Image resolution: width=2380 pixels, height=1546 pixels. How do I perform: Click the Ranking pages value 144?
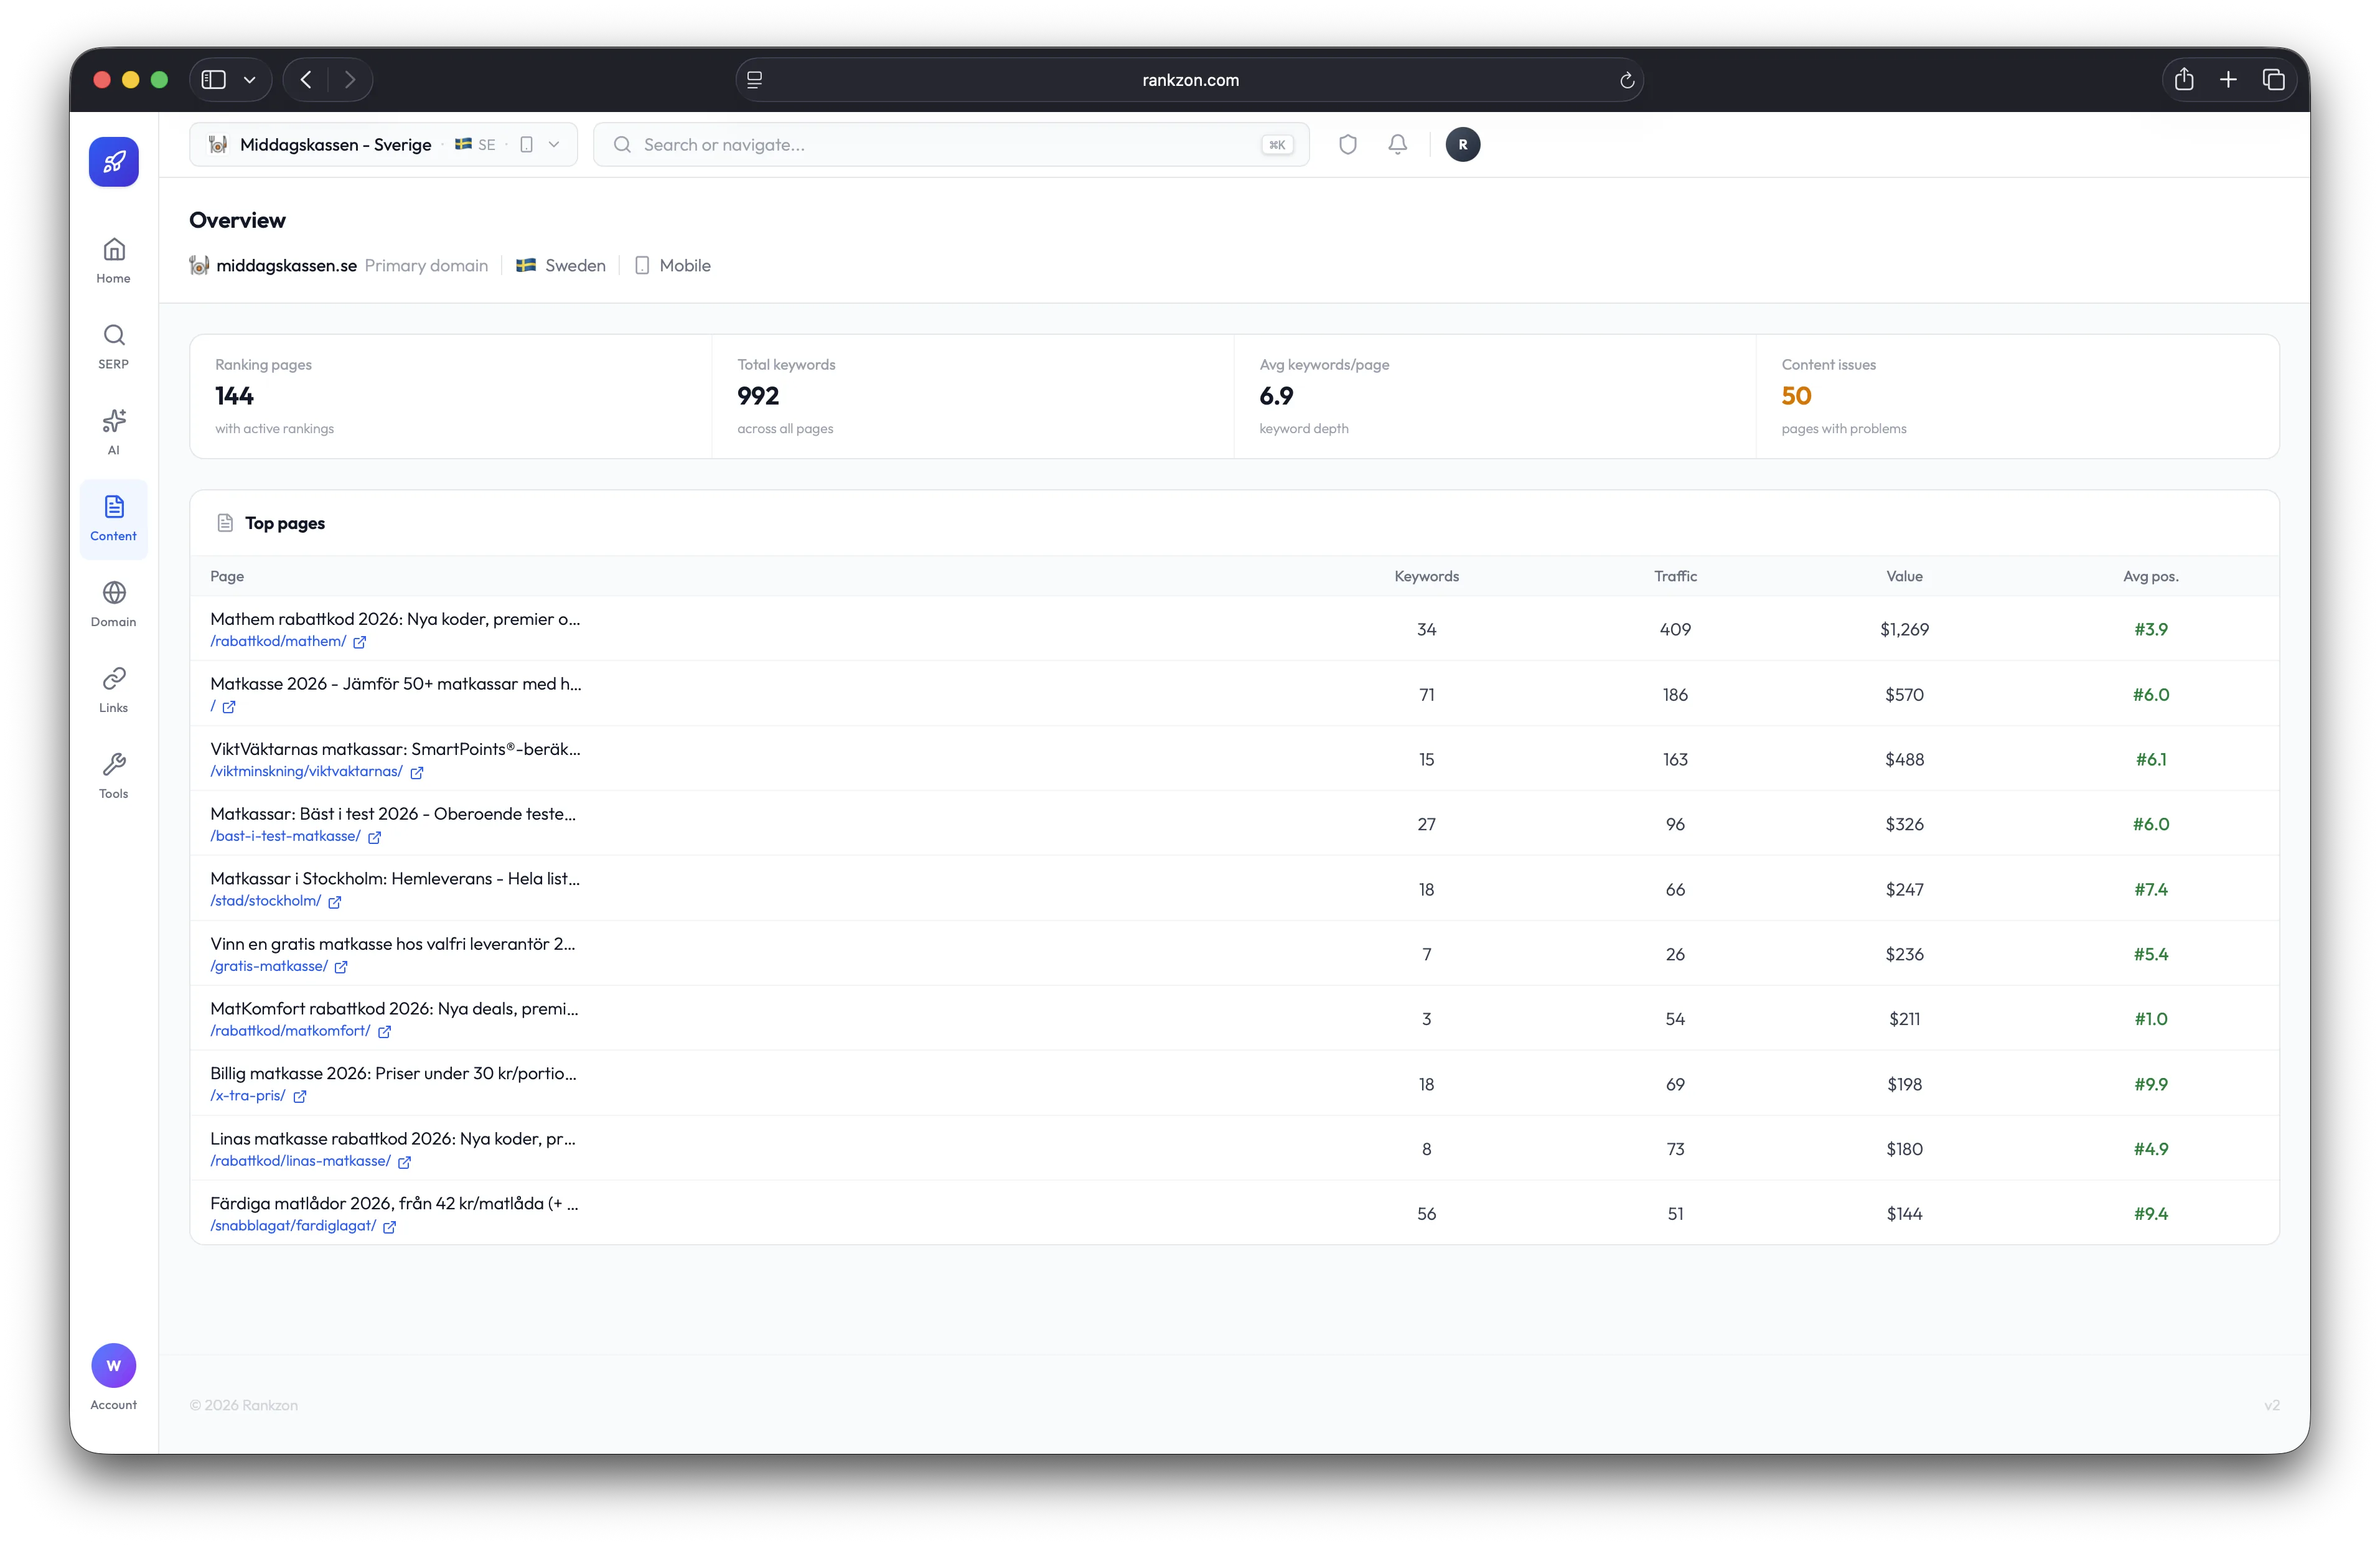pyautogui.click(x=235, y=397)
